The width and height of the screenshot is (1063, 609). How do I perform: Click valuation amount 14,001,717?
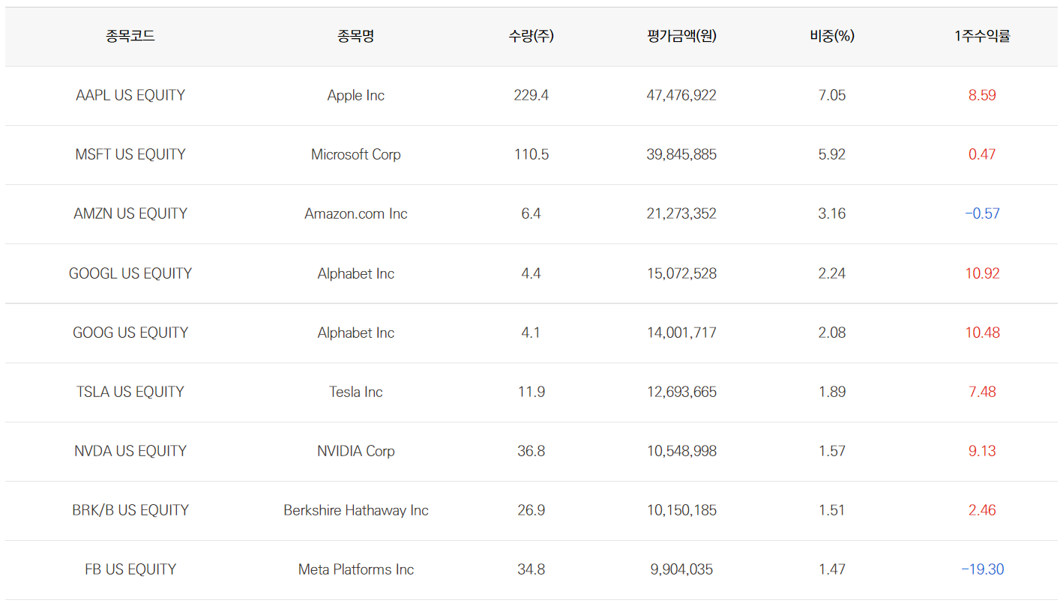click(681, 333)
